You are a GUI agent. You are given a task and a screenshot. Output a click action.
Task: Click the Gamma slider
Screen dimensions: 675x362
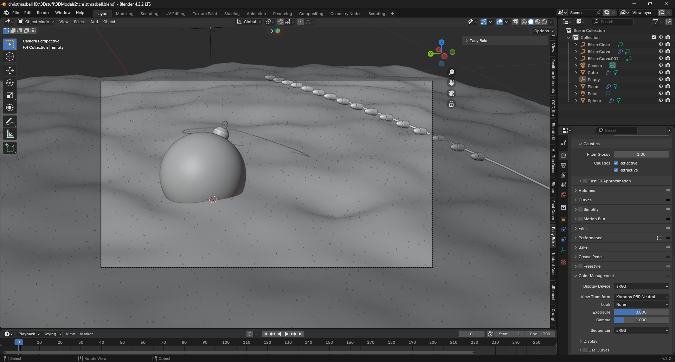(x=642, y=320)
